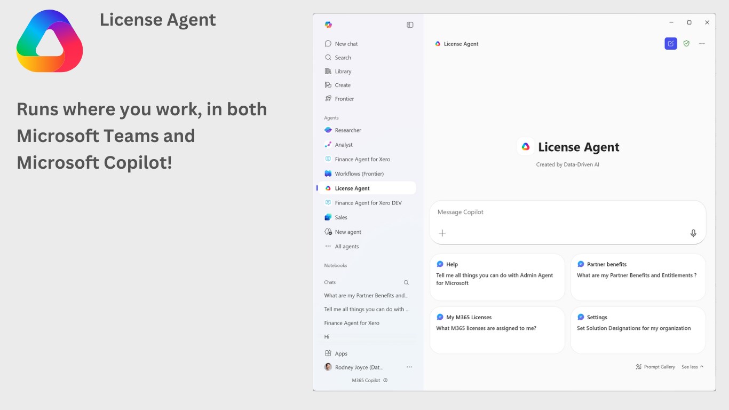Screen dimensions: 729x410
Task: Click the Finance Agent for Xero DEV icon
Action: [328, 203]
